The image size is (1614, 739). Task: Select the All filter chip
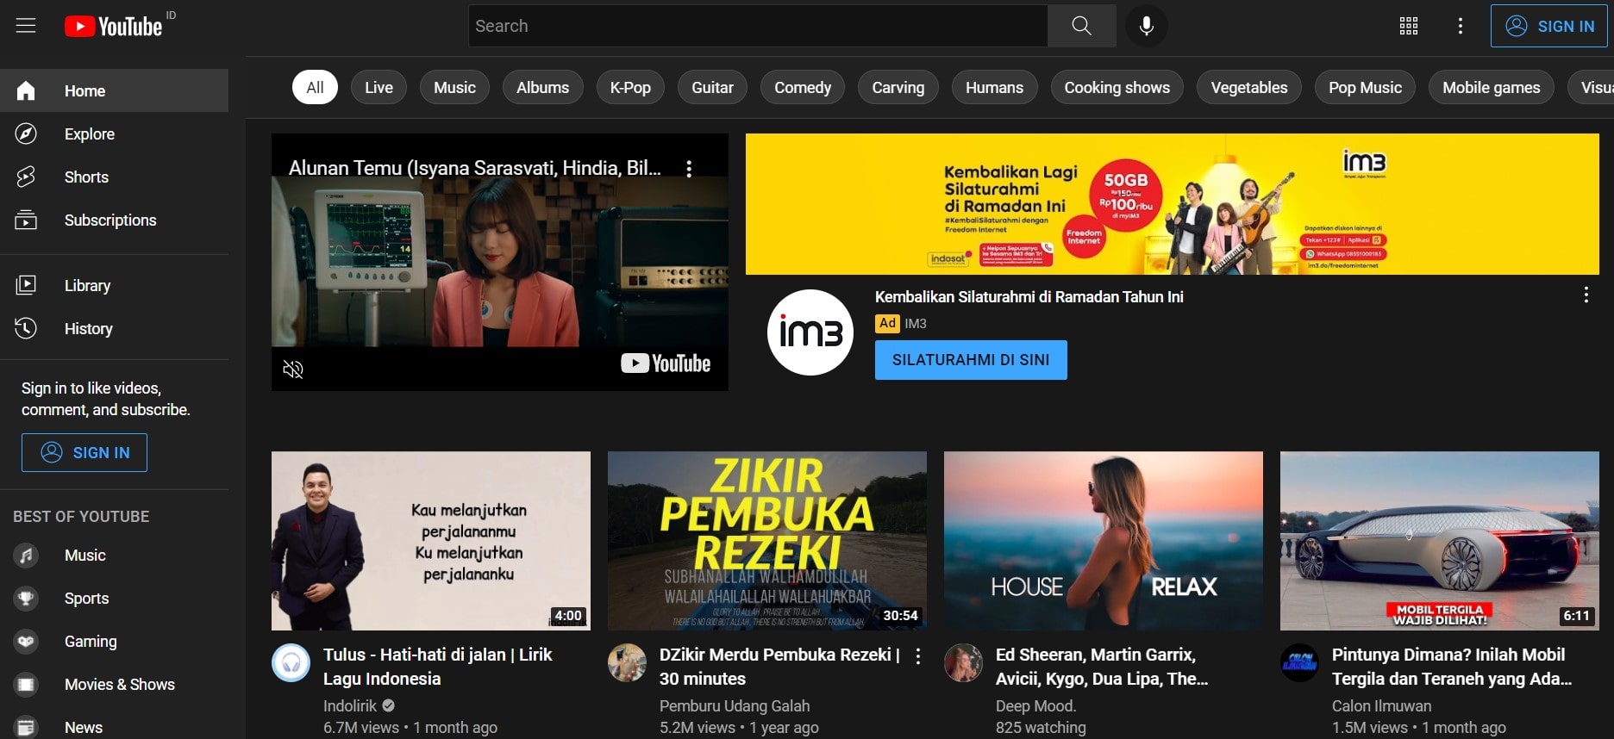315,87
